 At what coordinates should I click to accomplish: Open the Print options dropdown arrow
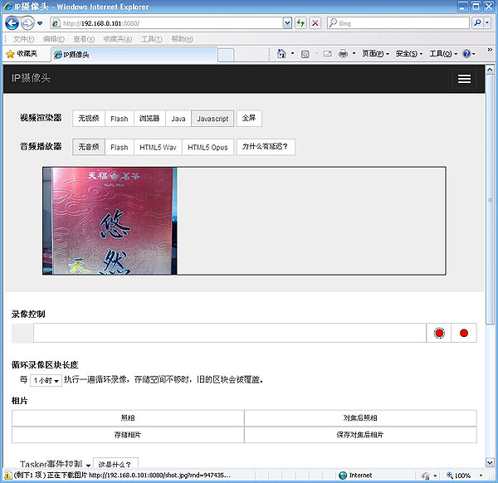[354, 54]
